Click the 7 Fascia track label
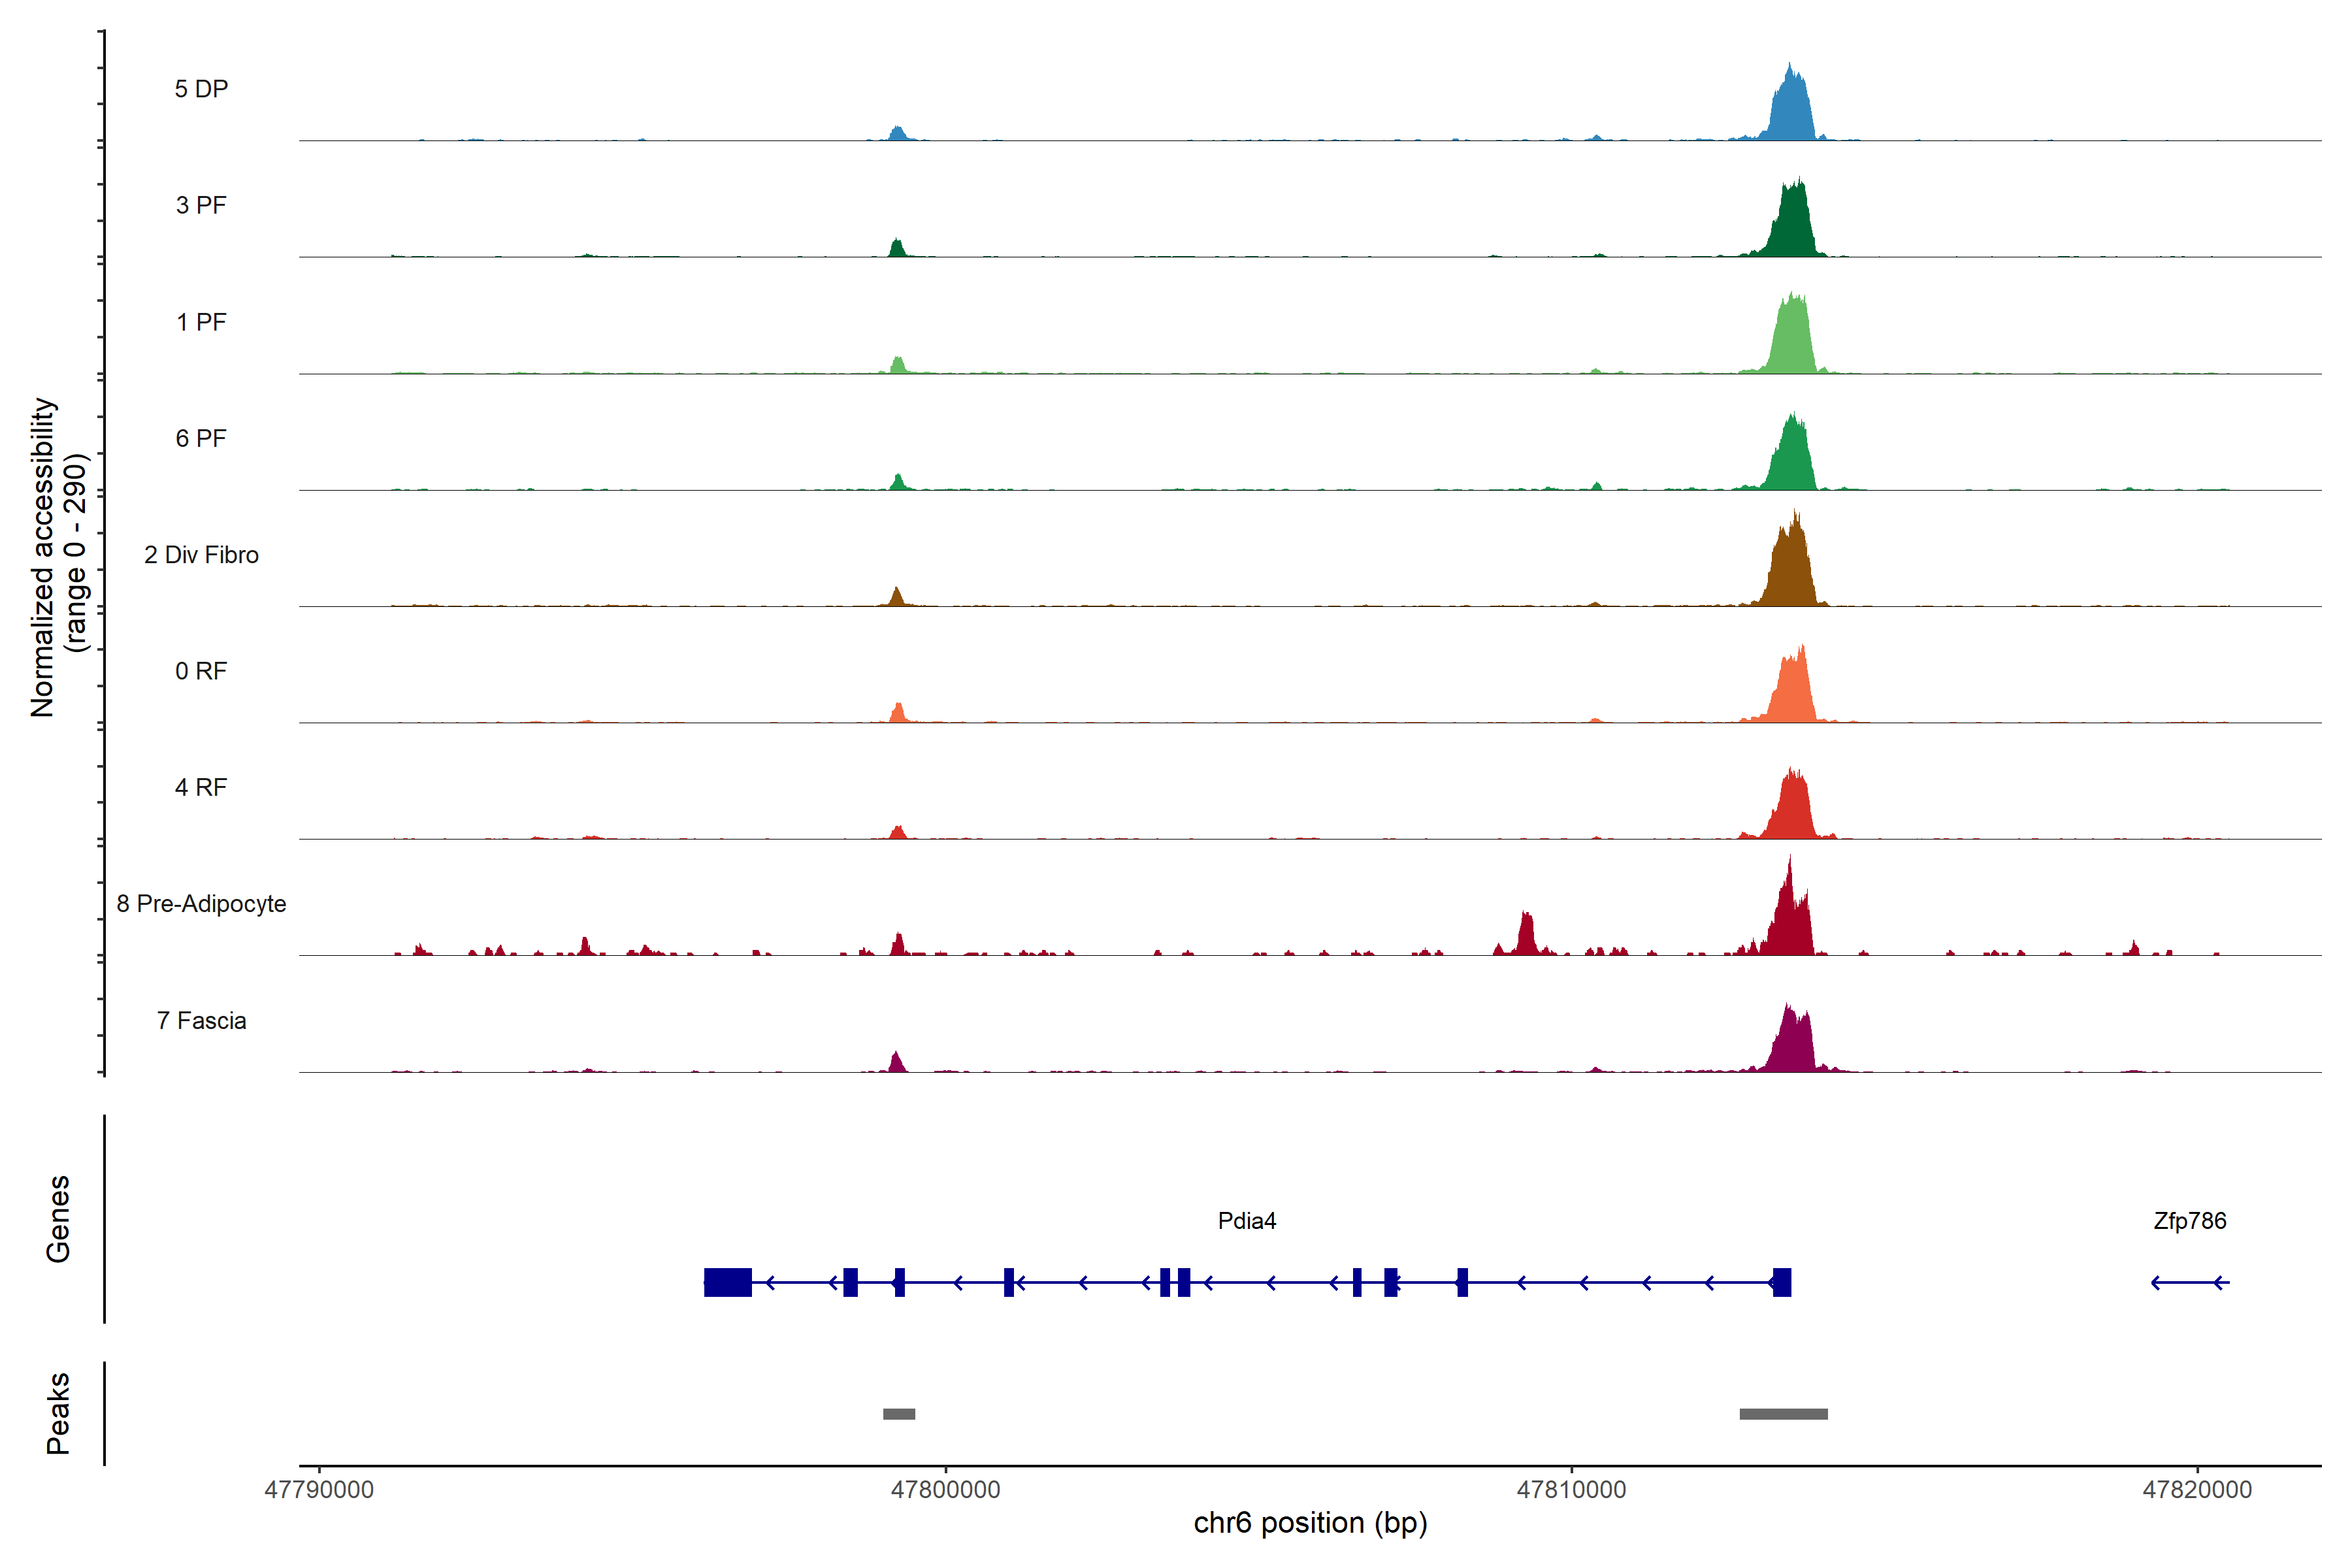The height and width of the screenshot is (1568, 2352). coord(201,1020)
